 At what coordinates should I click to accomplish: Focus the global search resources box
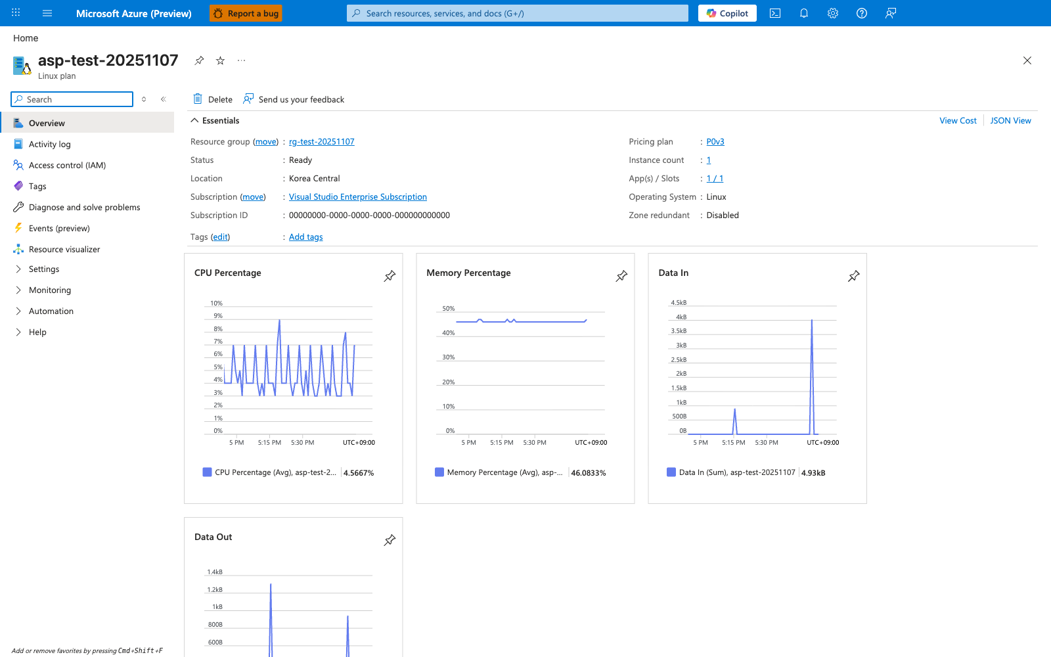tap(518, 13)
